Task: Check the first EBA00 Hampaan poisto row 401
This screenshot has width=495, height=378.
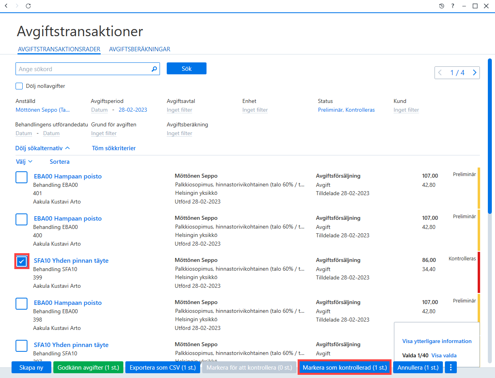Action: point(21,177)
